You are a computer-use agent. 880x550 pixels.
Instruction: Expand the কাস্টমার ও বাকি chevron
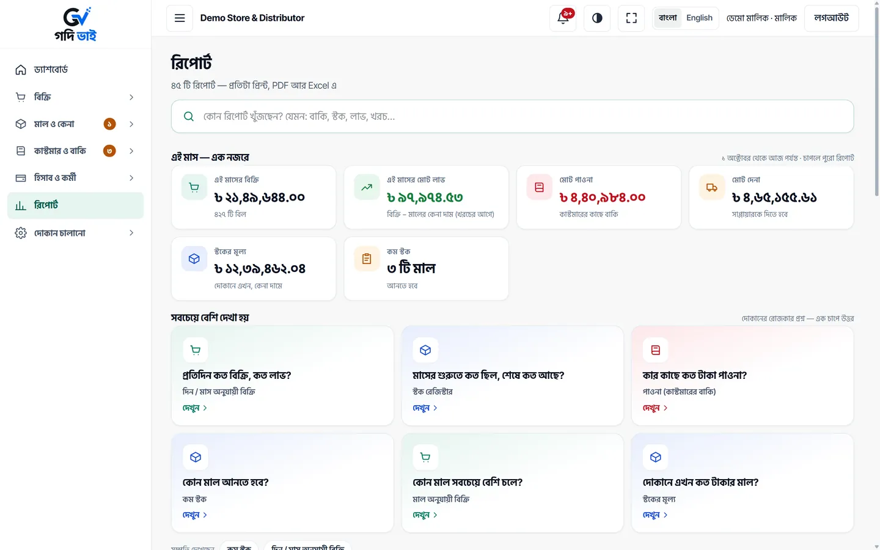(x=131, y=151)
